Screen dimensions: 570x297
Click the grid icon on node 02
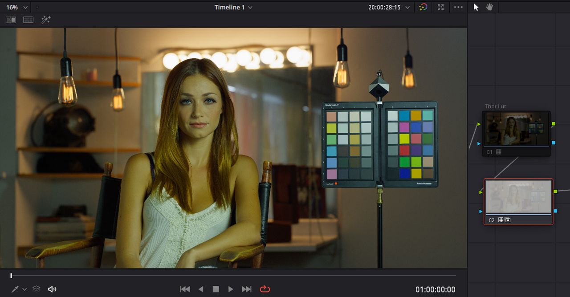coord(501,220)
